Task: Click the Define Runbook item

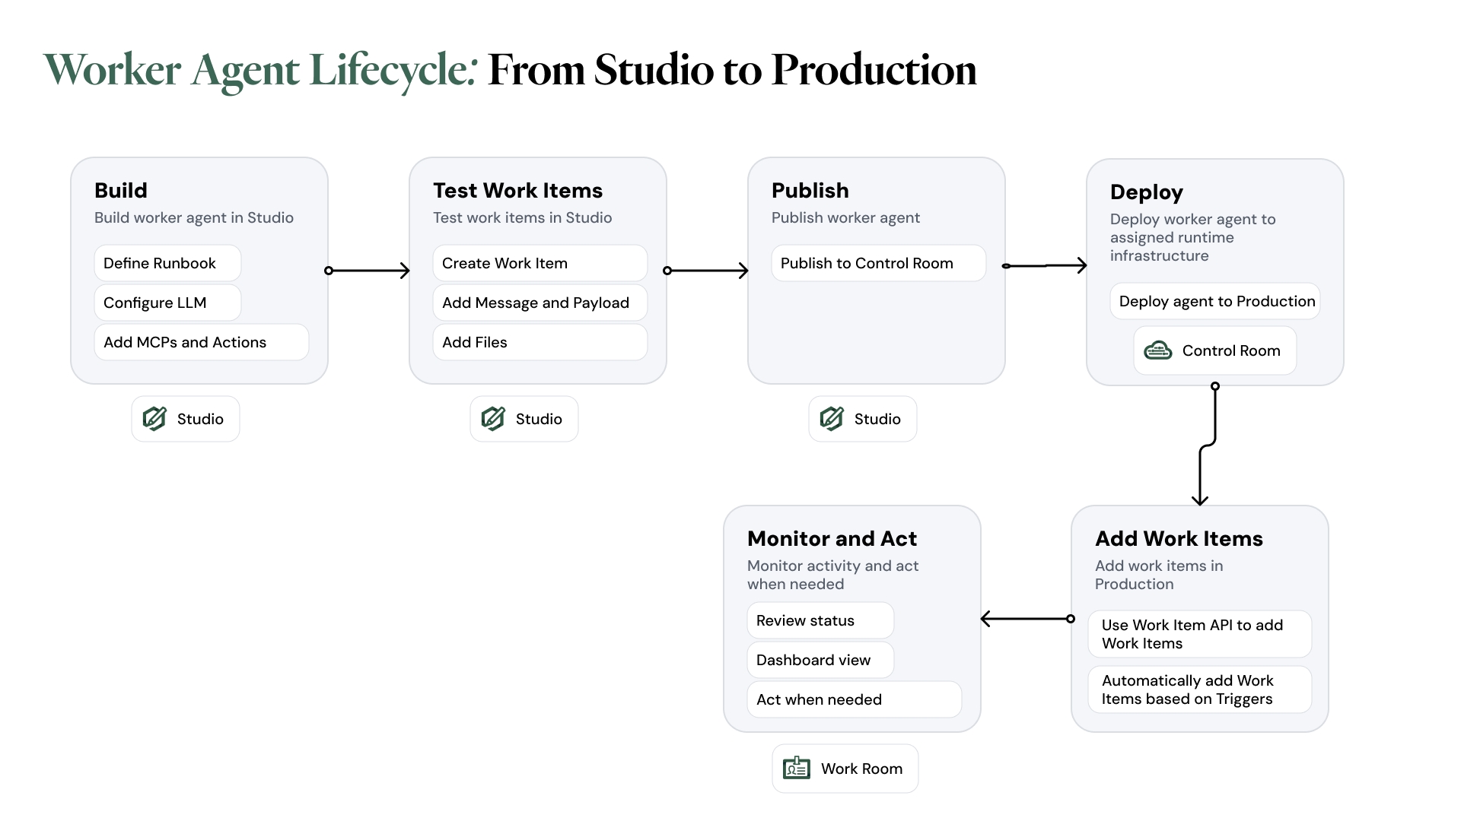Action: 167,262
